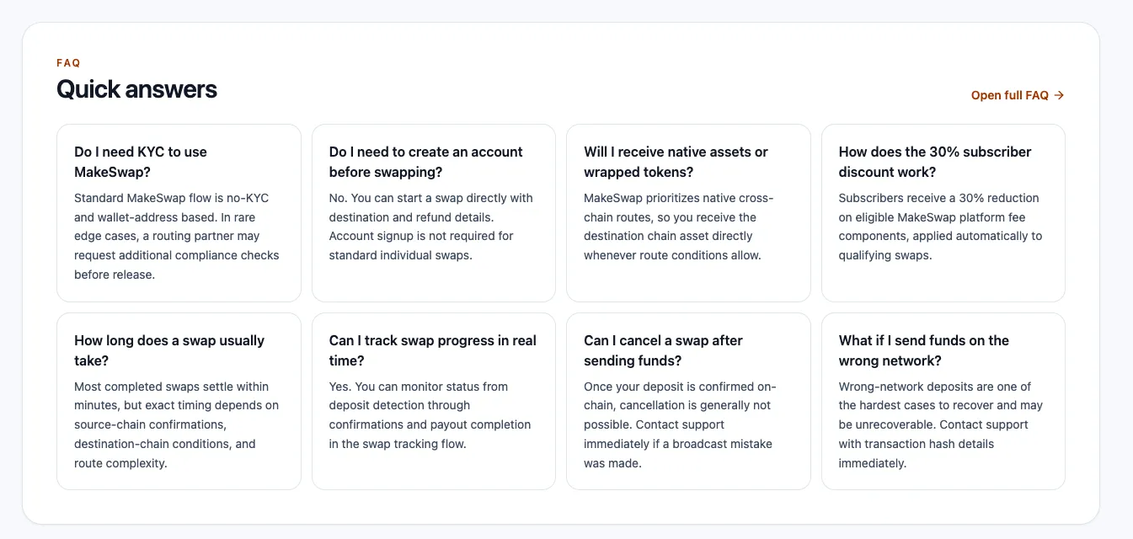Click the answer about contacting support for broadcast mistake

point(681,424)
